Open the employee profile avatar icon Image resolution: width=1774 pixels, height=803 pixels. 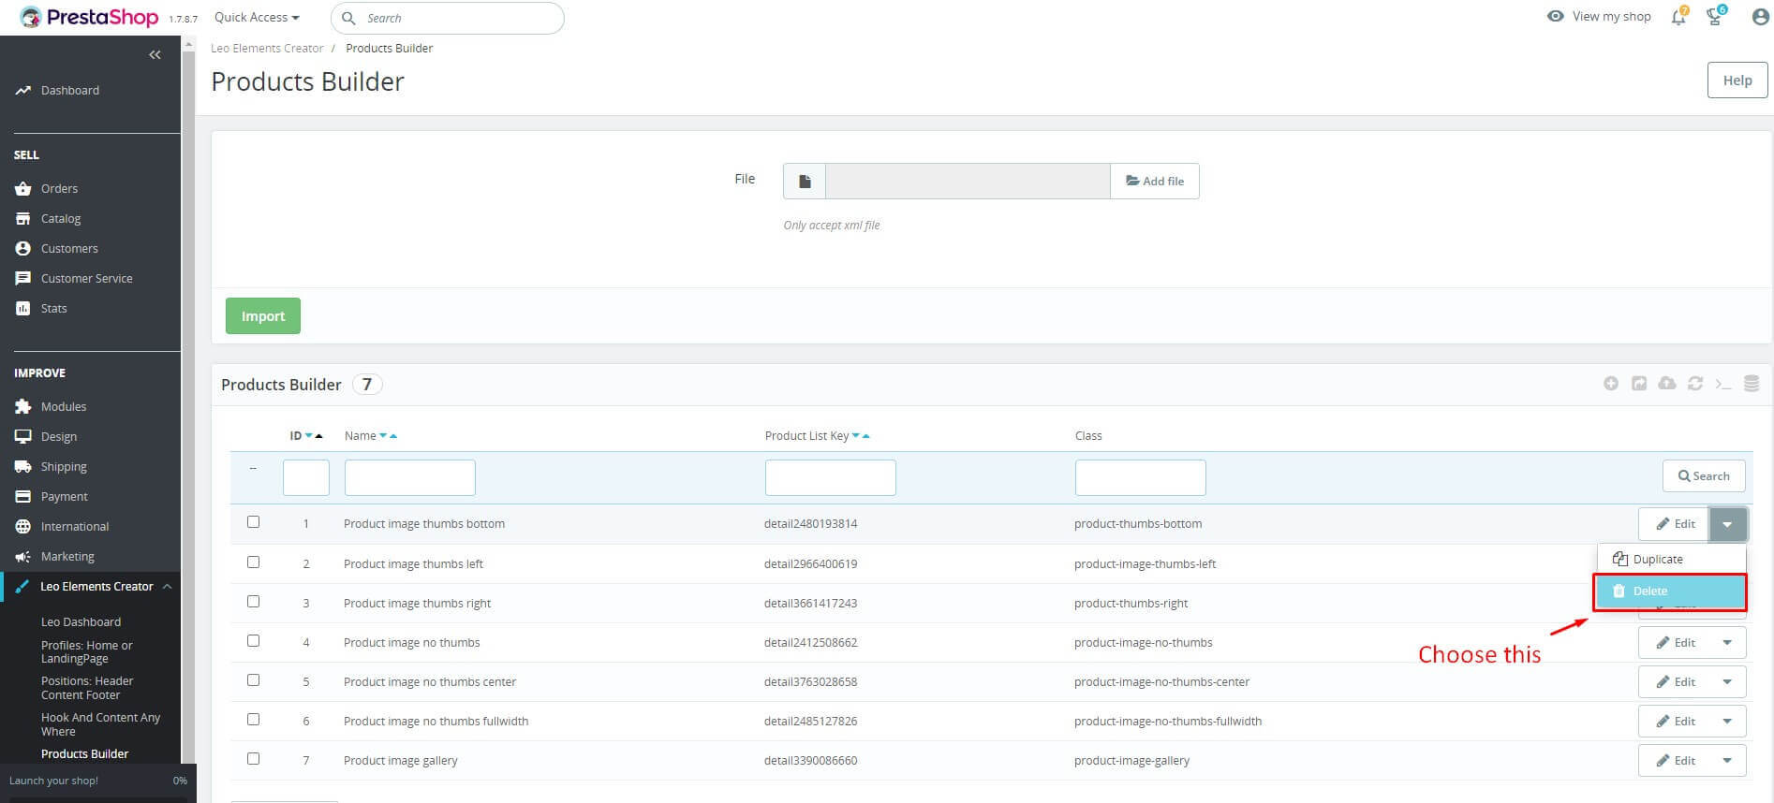[1760, 17]
